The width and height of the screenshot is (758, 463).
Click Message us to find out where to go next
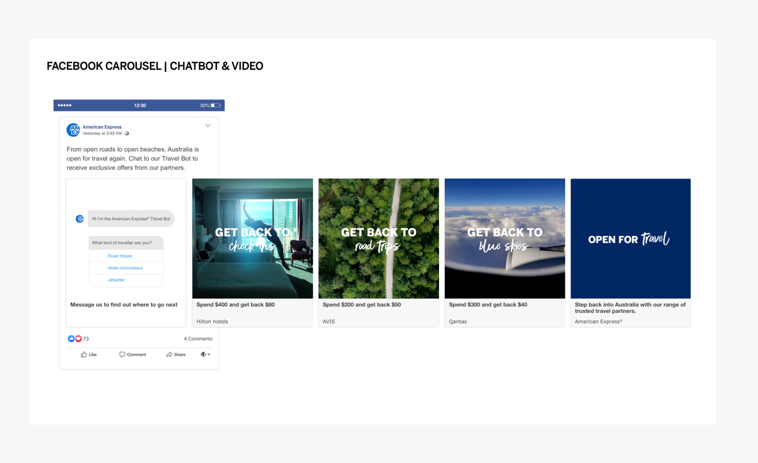tap(124, 305)
